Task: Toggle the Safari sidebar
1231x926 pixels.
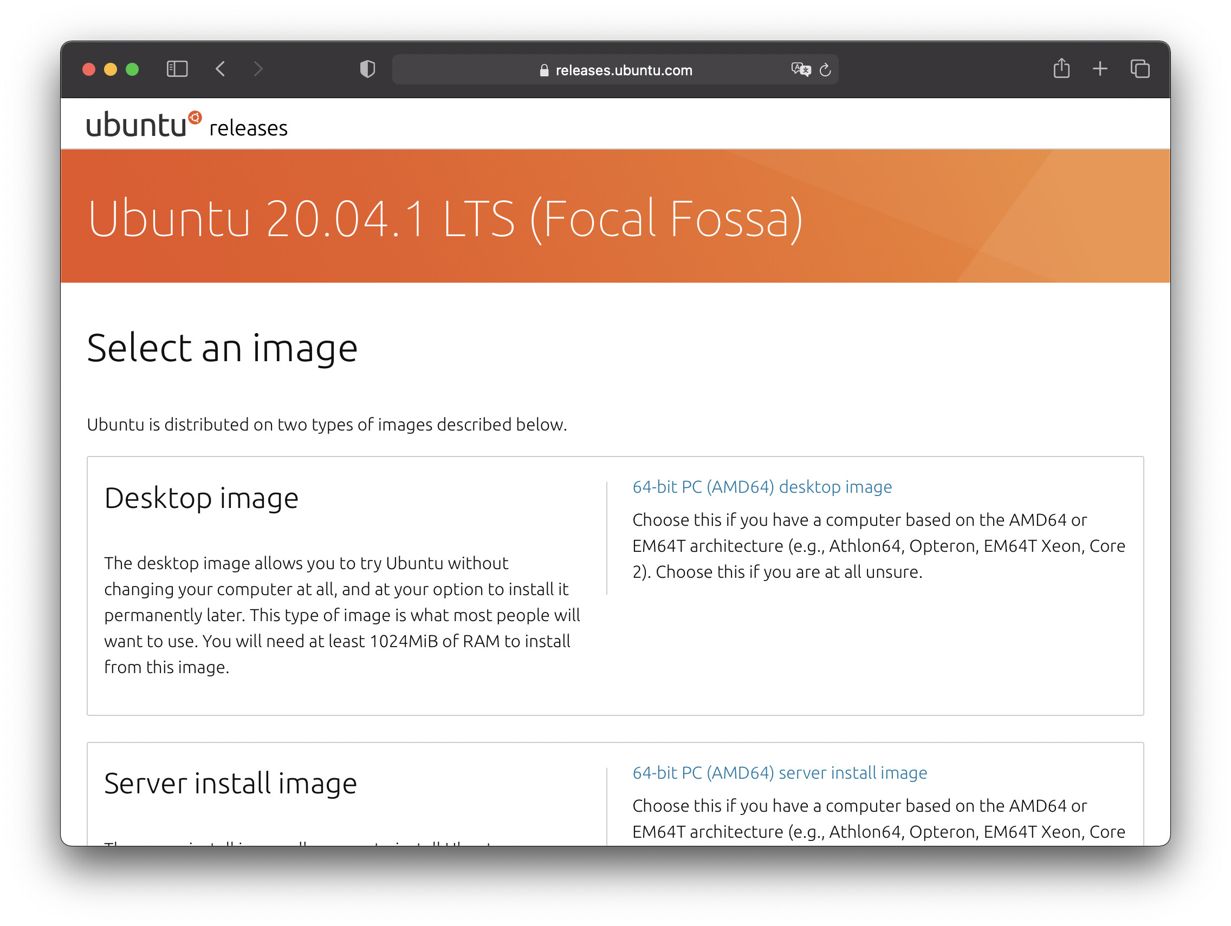Action: (177, 69)
